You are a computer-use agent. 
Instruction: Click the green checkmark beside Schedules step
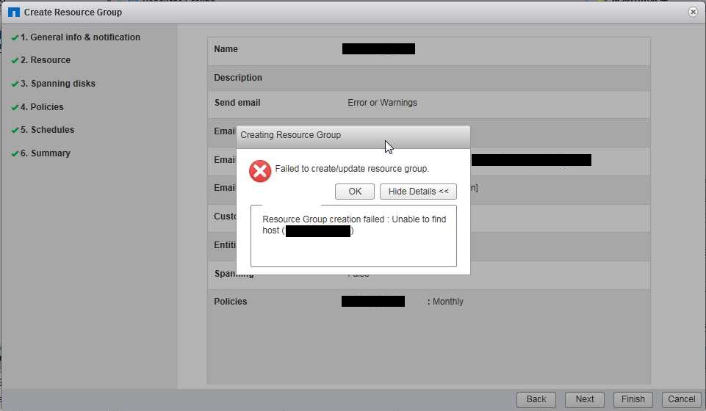pyautogui.click(x=15, y=131)
